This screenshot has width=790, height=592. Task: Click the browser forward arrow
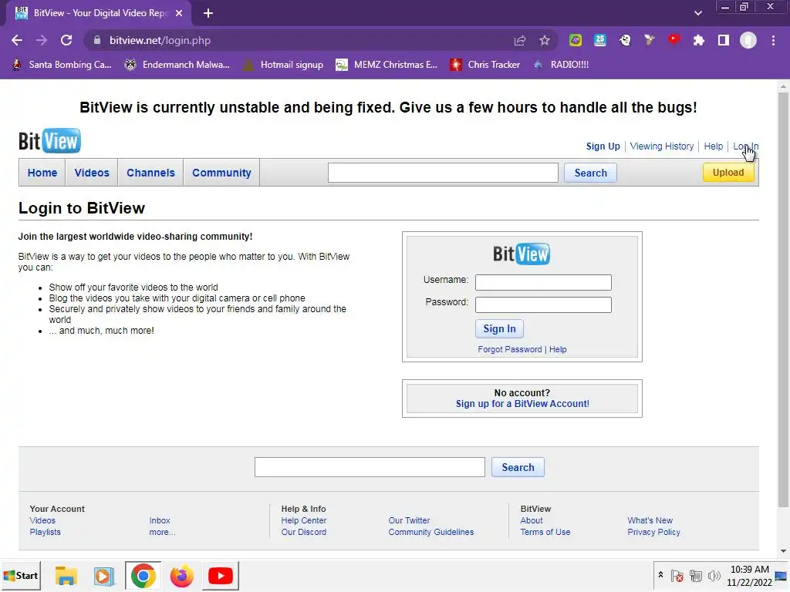pos(42,40)
